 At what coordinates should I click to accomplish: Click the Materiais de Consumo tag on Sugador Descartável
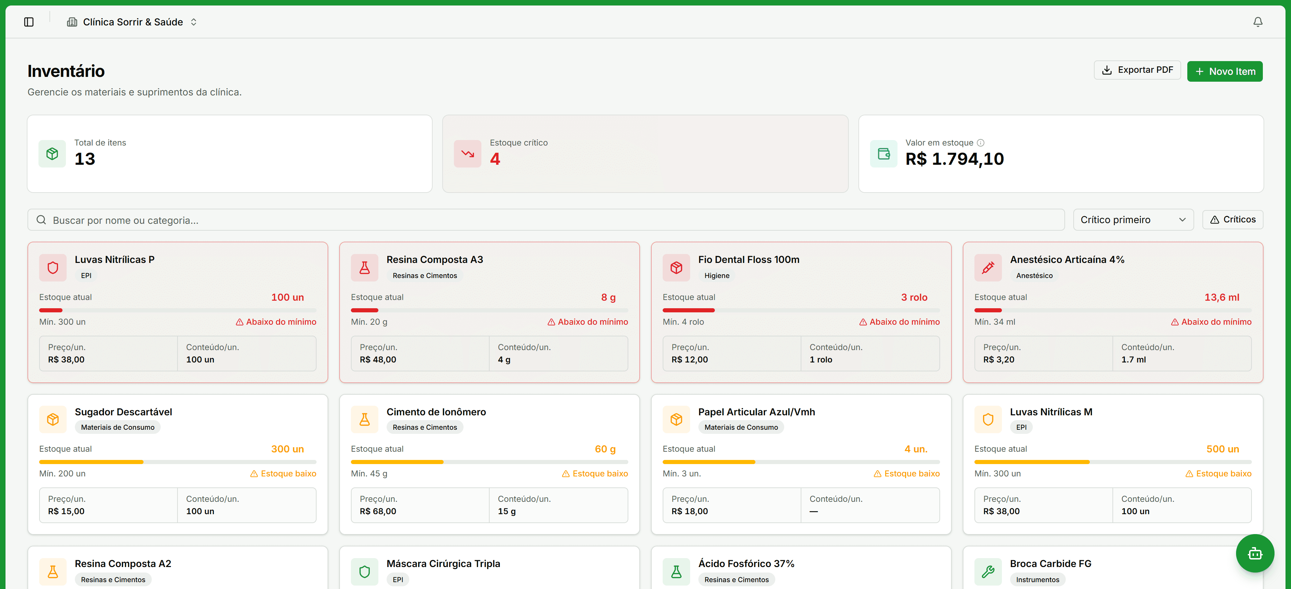118,427
